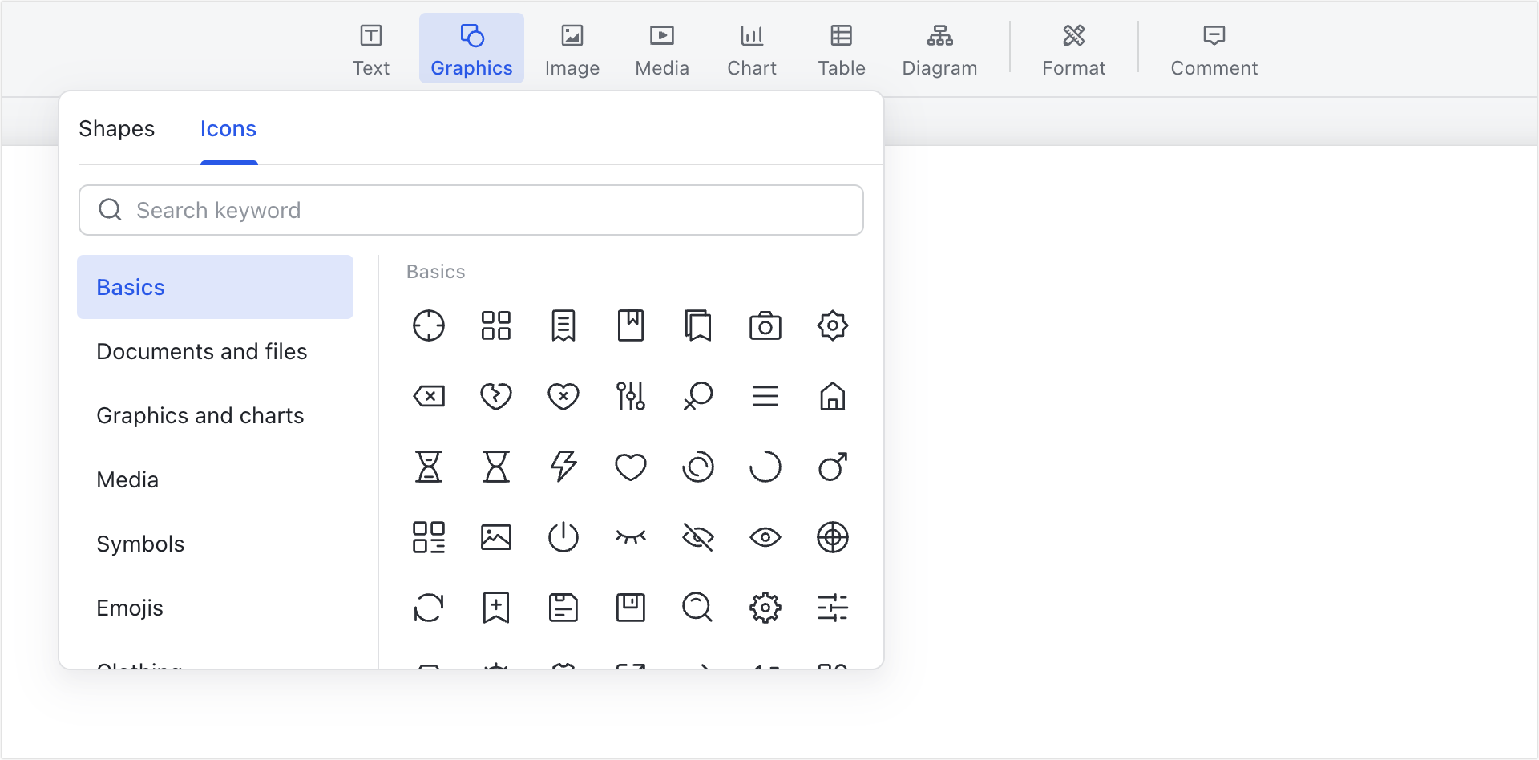
Task: Click the Search keyword input field
Action: (471, 210)
